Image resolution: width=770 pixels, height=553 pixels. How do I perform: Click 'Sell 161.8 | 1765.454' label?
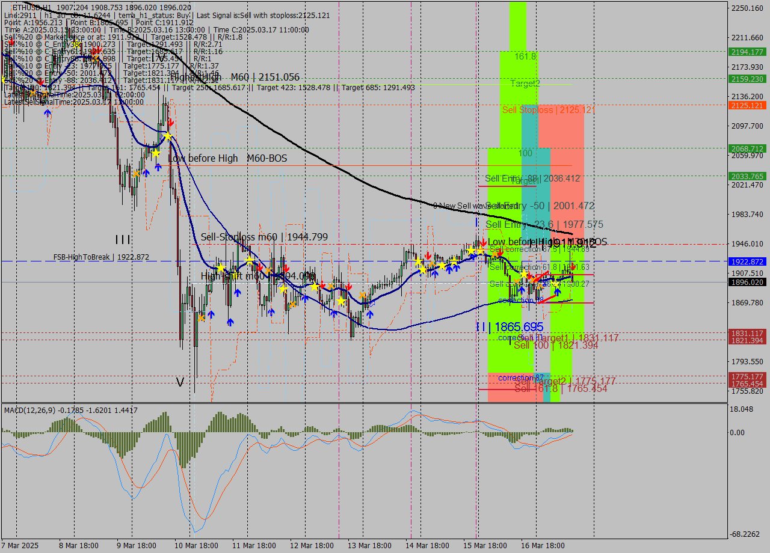tap(560, 389)
